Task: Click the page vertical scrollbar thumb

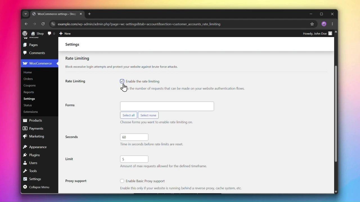Action: (x=336, y=114)
